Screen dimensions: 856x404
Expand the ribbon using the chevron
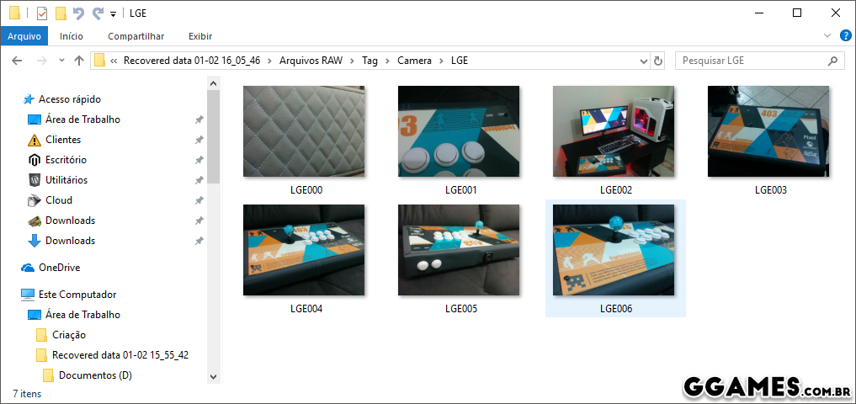(x=827, y=36)
